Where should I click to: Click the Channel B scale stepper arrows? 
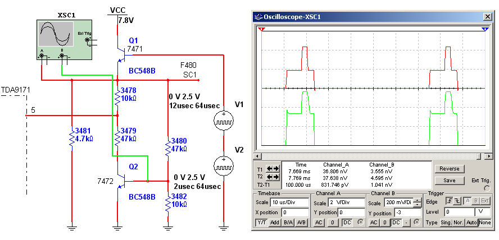(416, 202)
